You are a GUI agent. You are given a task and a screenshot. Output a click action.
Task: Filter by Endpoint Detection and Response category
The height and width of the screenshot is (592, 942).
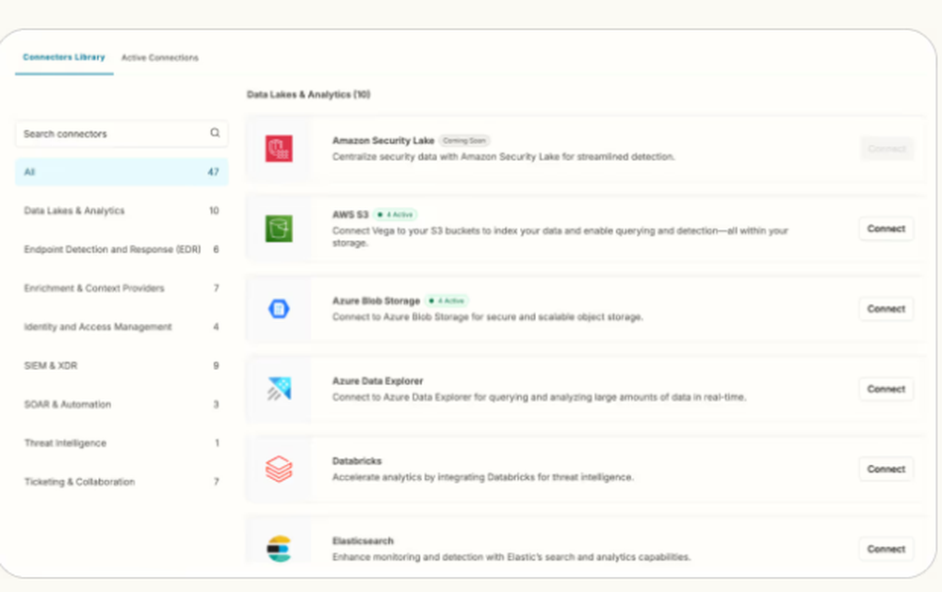(122, 249)
